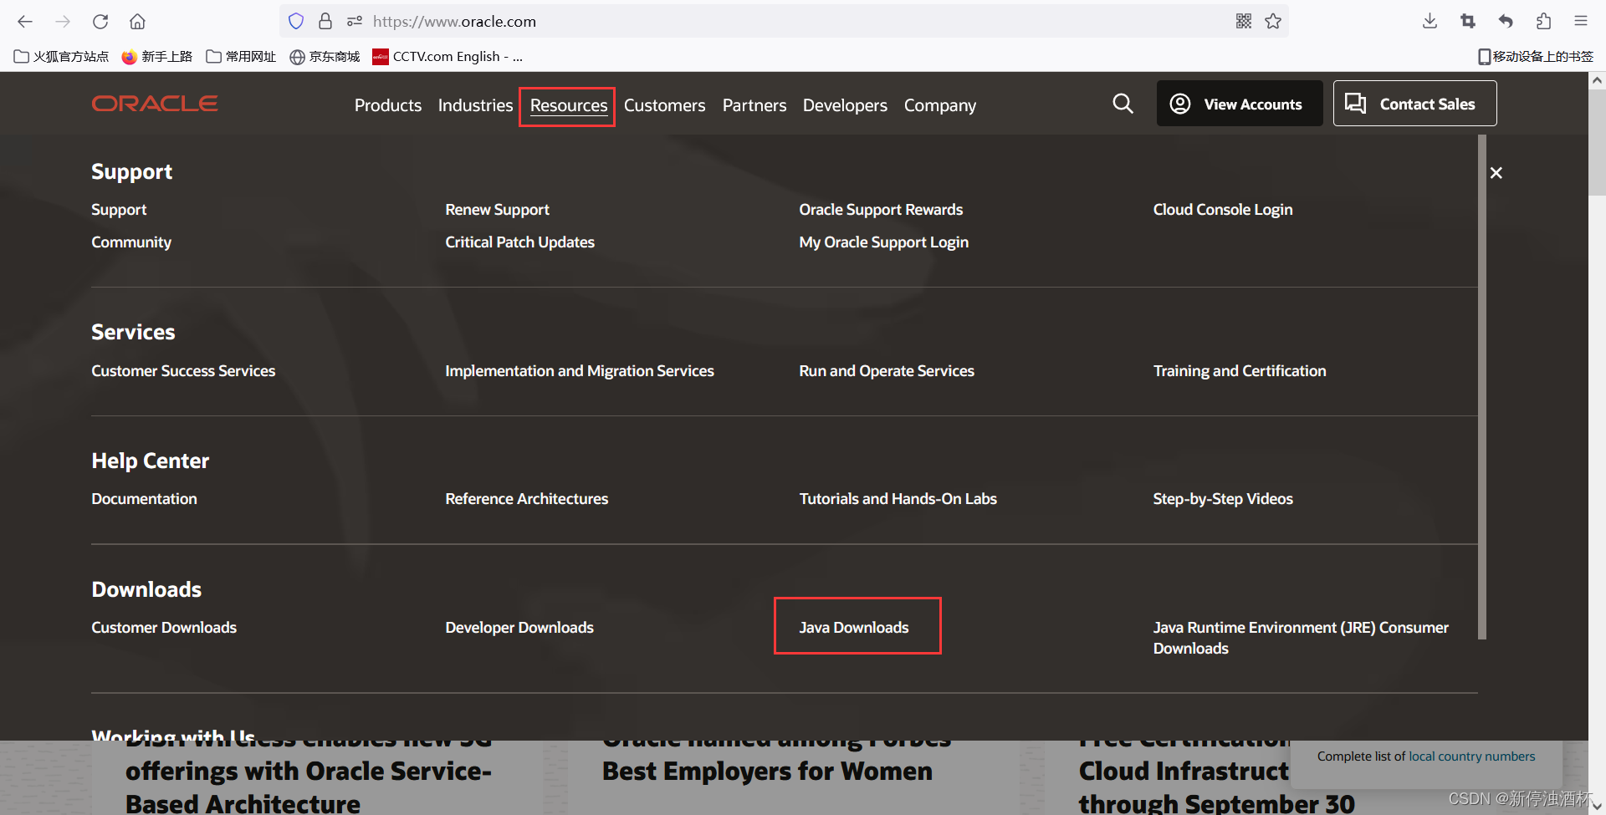Open the 新手上路 bookmark
This screenshot has width=1606, height=815.
pyautogui.click(x=157, y=57)
